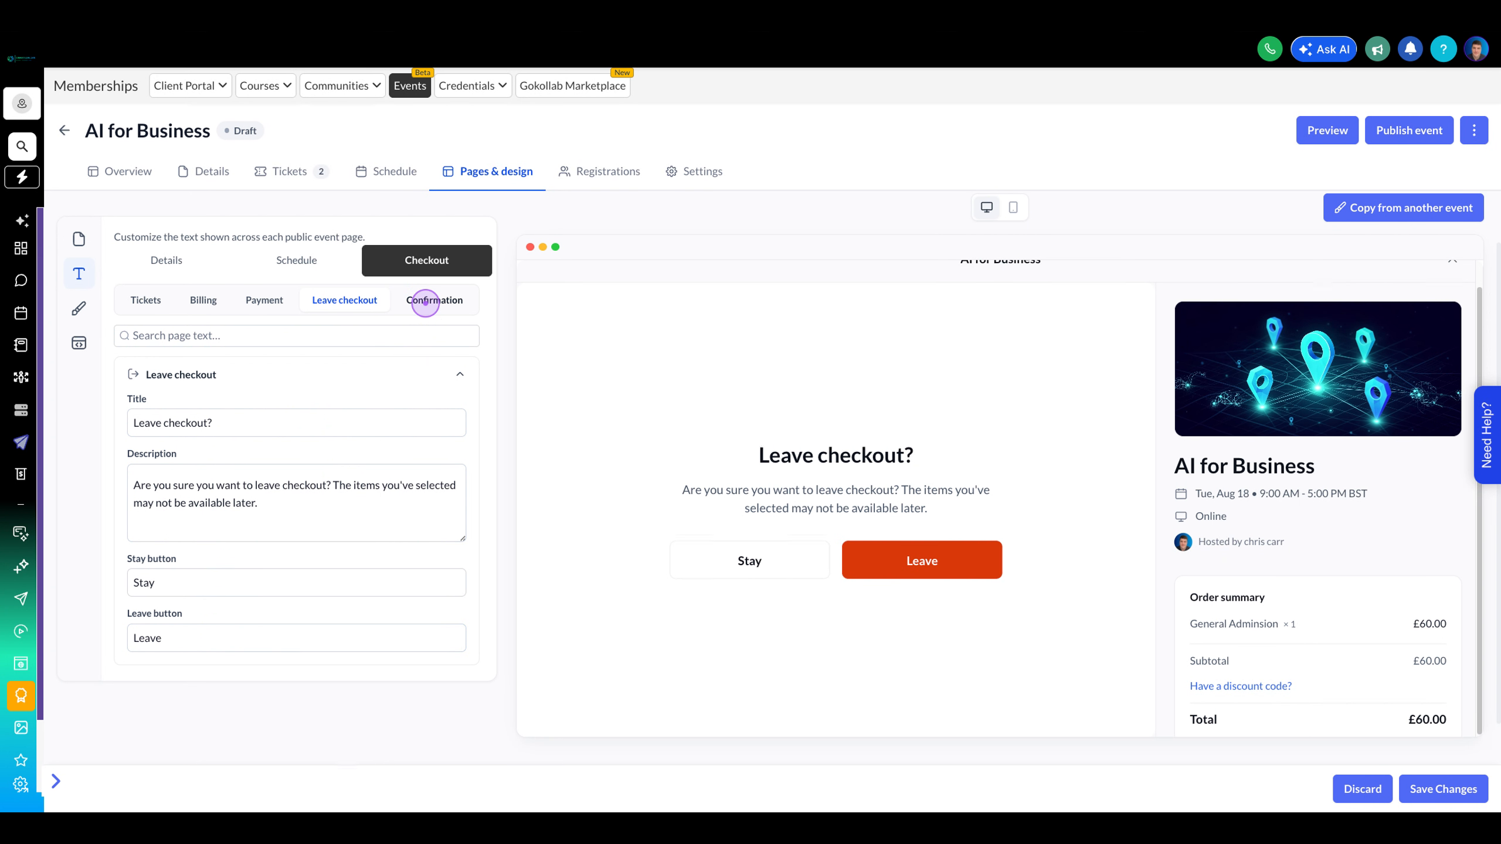
Task: Open the sidebar star reputation icon
Action: 21,760
